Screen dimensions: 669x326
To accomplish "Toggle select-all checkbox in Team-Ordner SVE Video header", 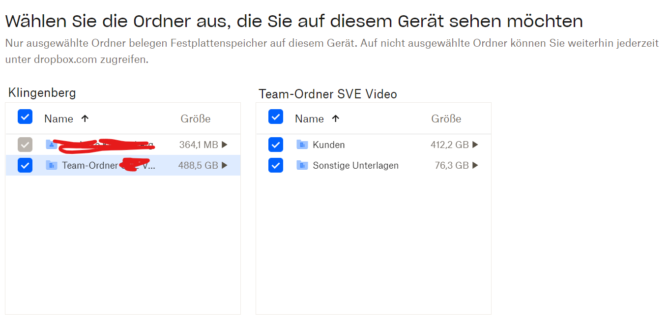I will 276,117.
